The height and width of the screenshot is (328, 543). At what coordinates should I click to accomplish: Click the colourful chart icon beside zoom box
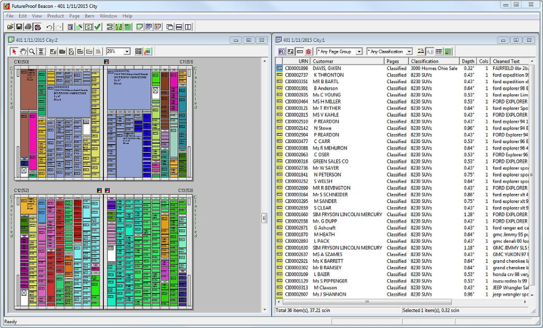pos(148,51)
